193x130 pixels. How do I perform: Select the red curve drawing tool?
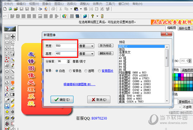[7, 88]
